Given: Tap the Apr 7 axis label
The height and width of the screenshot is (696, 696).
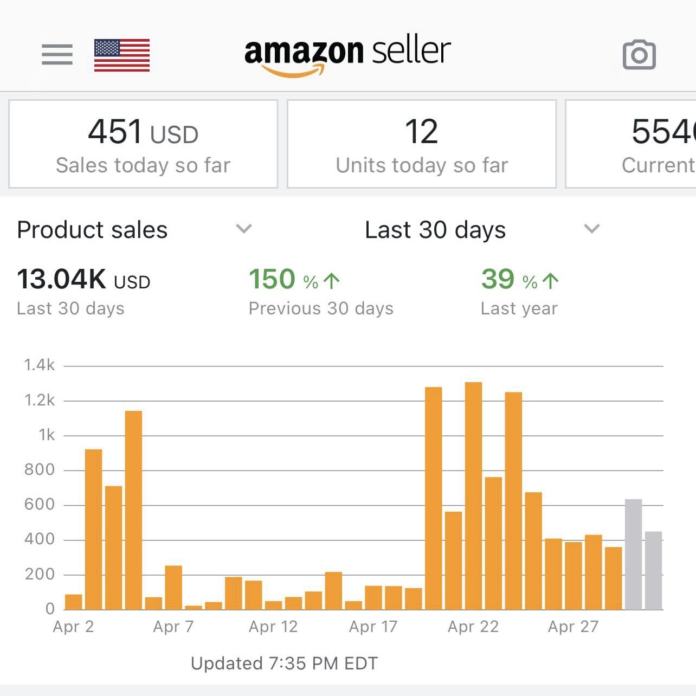Looking at the screenshot, I should [x=173, y=627].
